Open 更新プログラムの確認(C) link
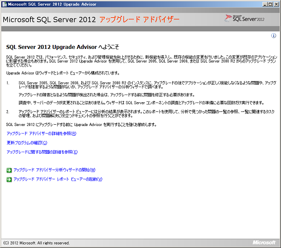 [x=27, y=143]
